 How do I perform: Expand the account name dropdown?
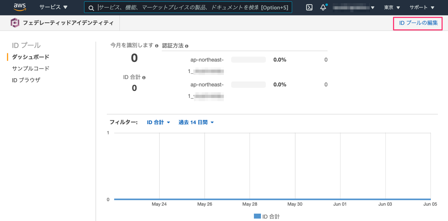click(353, 7)
